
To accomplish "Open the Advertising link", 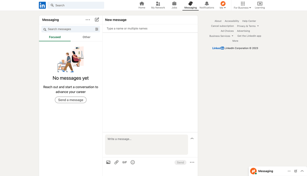I will click(x=243, y=31).
